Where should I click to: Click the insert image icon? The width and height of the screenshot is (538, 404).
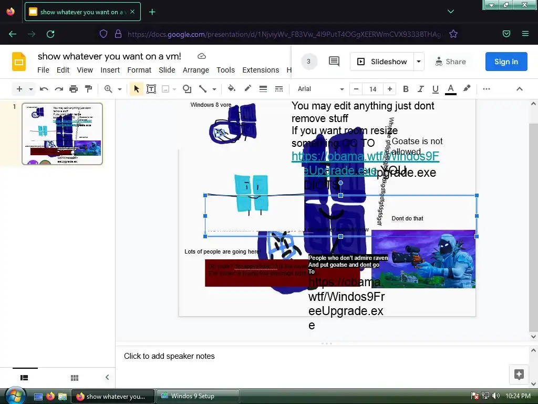click(165, 89)
